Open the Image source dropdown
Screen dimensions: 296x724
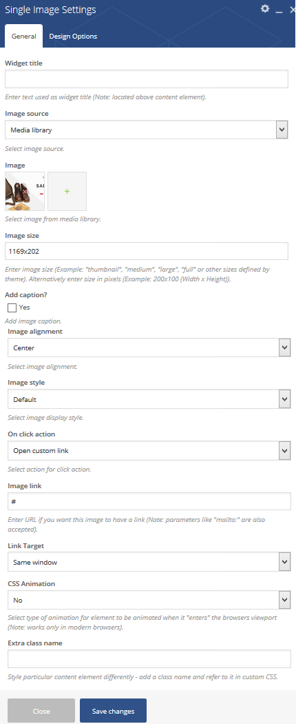click(147, 130)
